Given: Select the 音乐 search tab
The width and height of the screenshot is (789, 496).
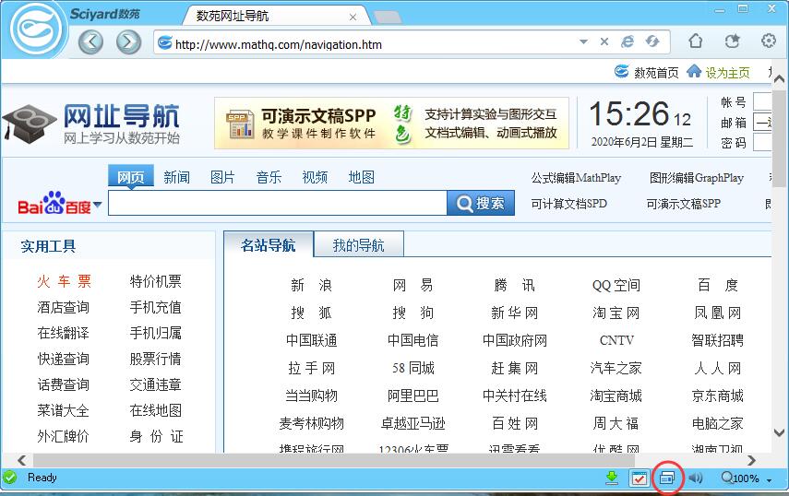Looking at the screenshot, I should pos(269,177).
